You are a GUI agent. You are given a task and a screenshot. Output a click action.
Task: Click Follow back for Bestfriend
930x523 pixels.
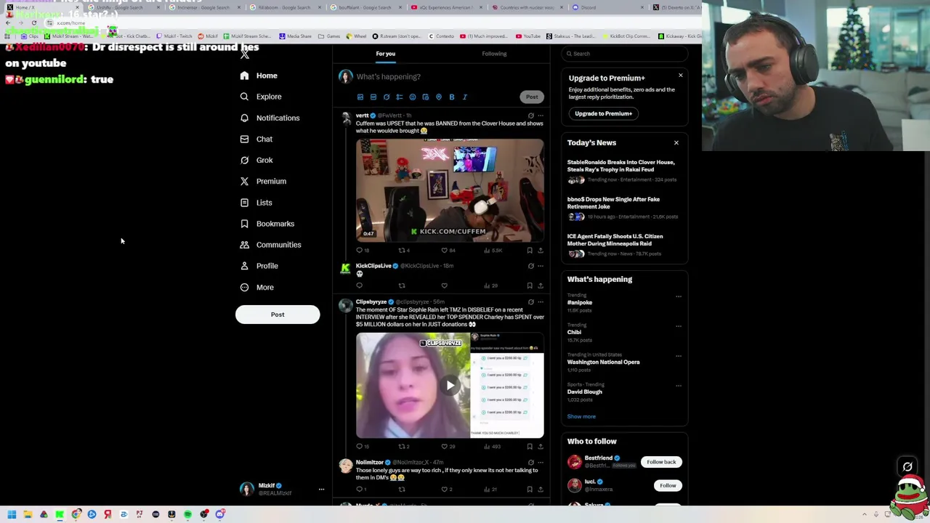point(661,462)
